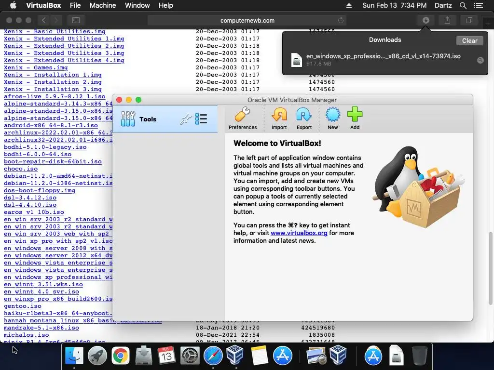Viewport: 494px width, 370px height.
Task: Select the en_windows_xp_professio... download entry
Action: (385, 60)
